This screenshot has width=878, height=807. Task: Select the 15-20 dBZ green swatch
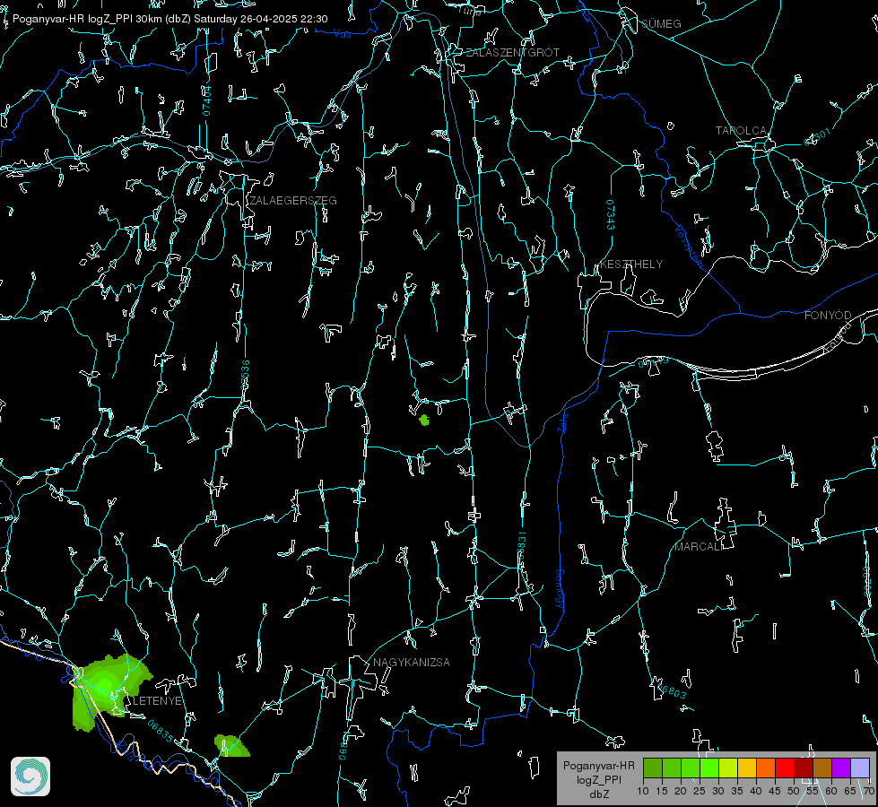(x=672, y=768)
